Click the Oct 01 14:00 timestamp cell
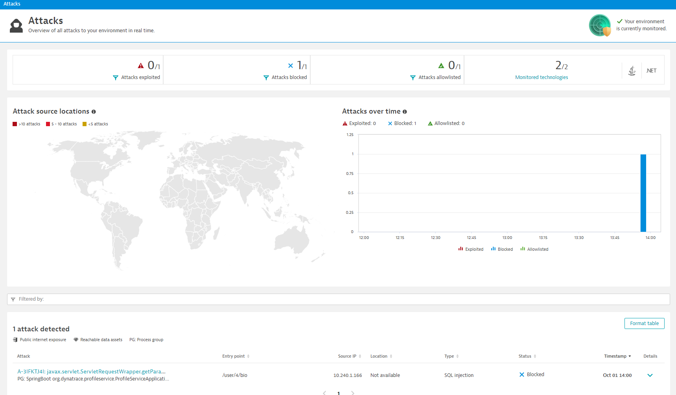 click(x=617, y=375)
